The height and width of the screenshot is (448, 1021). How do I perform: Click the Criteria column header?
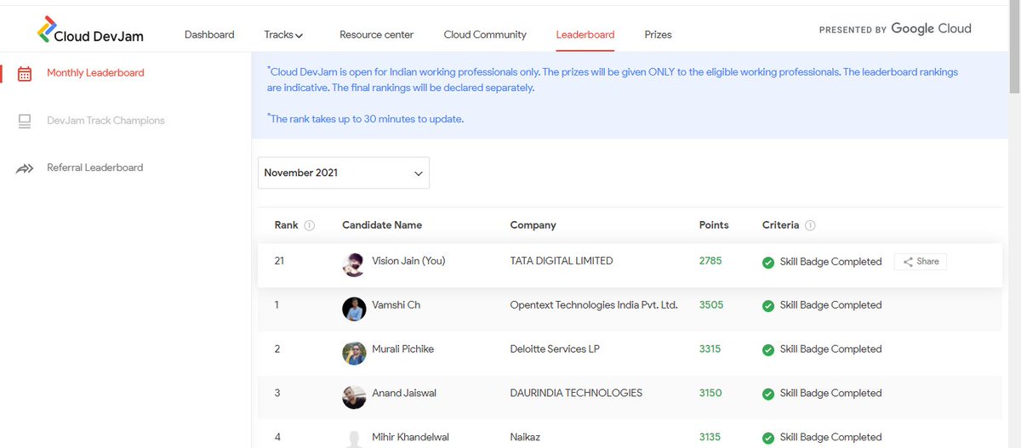tap(780, 225)
